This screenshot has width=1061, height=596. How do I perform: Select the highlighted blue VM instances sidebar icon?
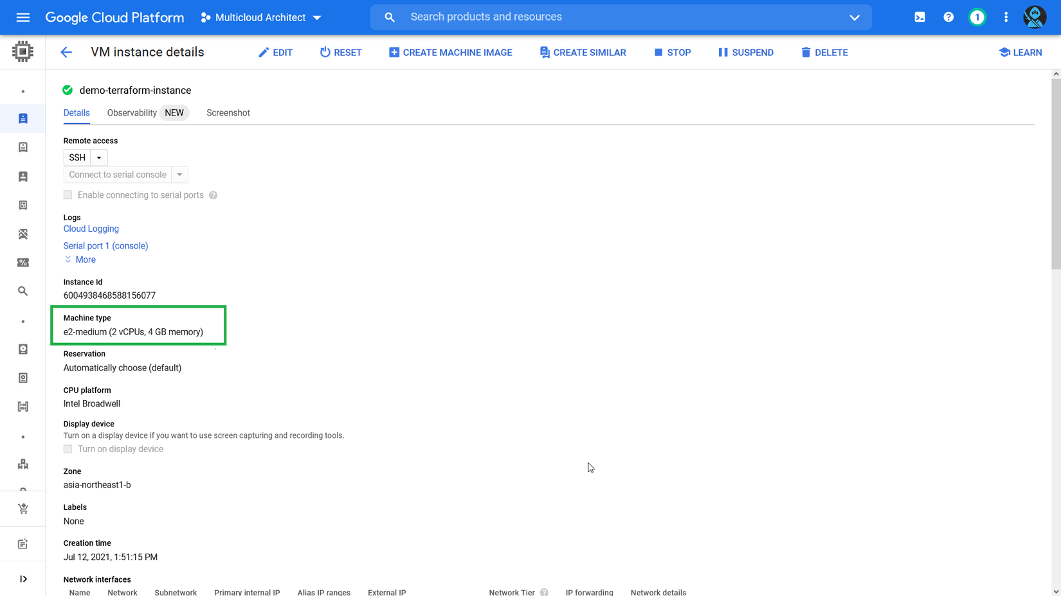(23, 119)
